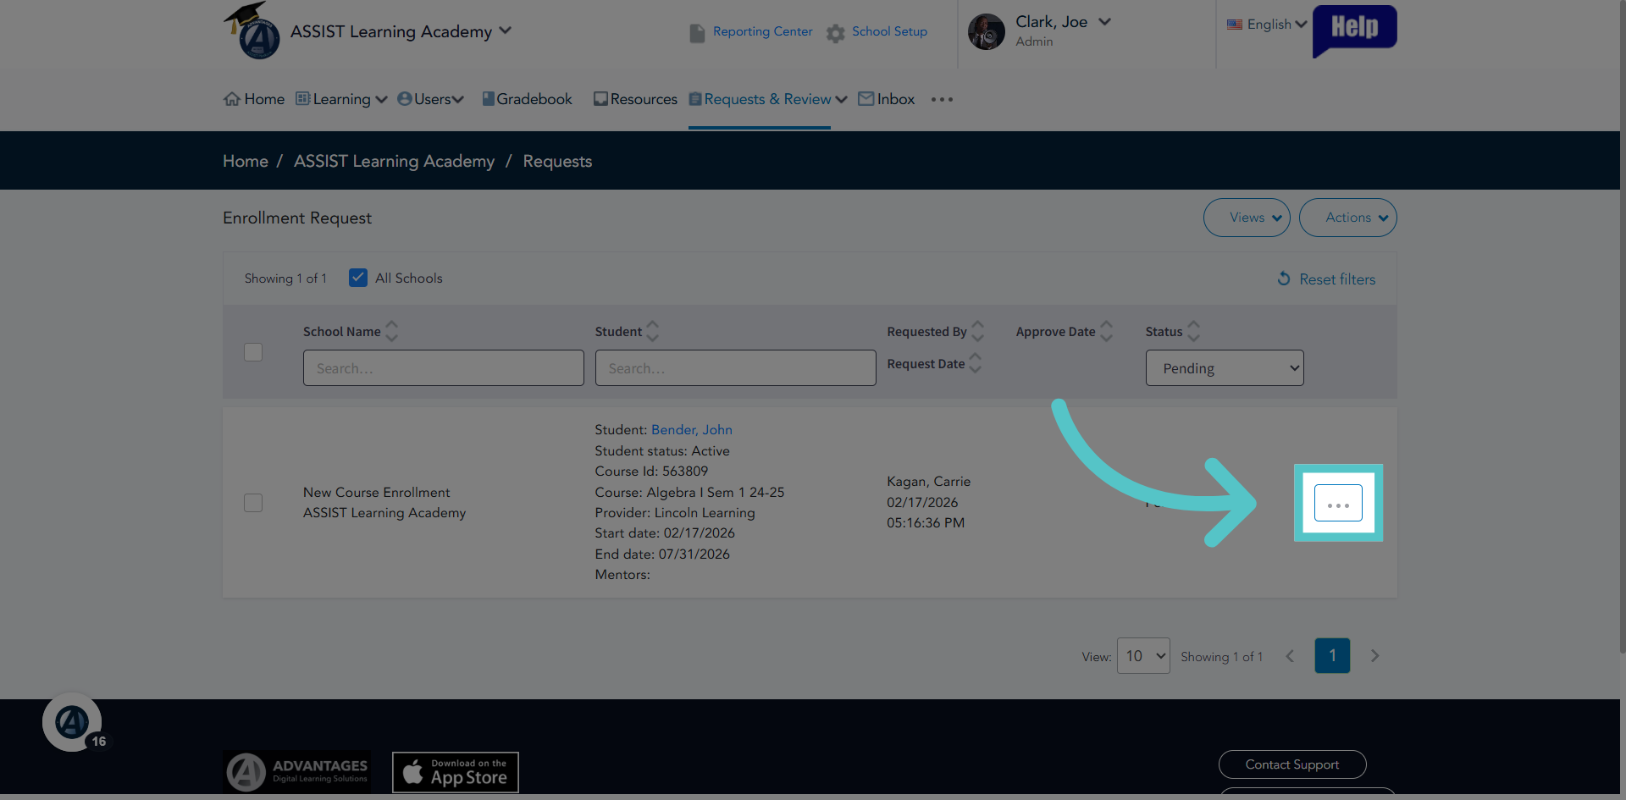The width and height of the screenshot is (1626, 800).
Task: Select the New Course Enrollment row checkbox
Action: [253, 503]
